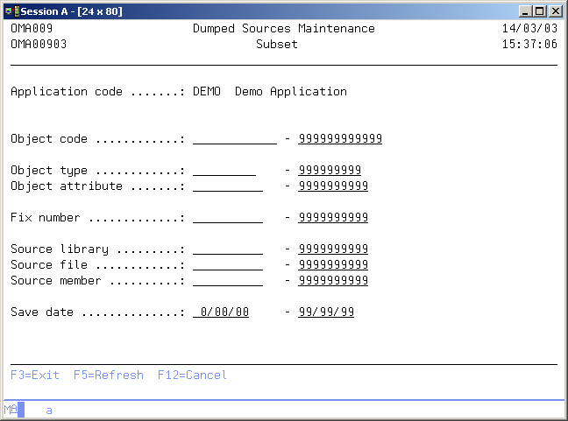
Task: Select the Save date 0/00/00 field
Action: click(221, 312)
